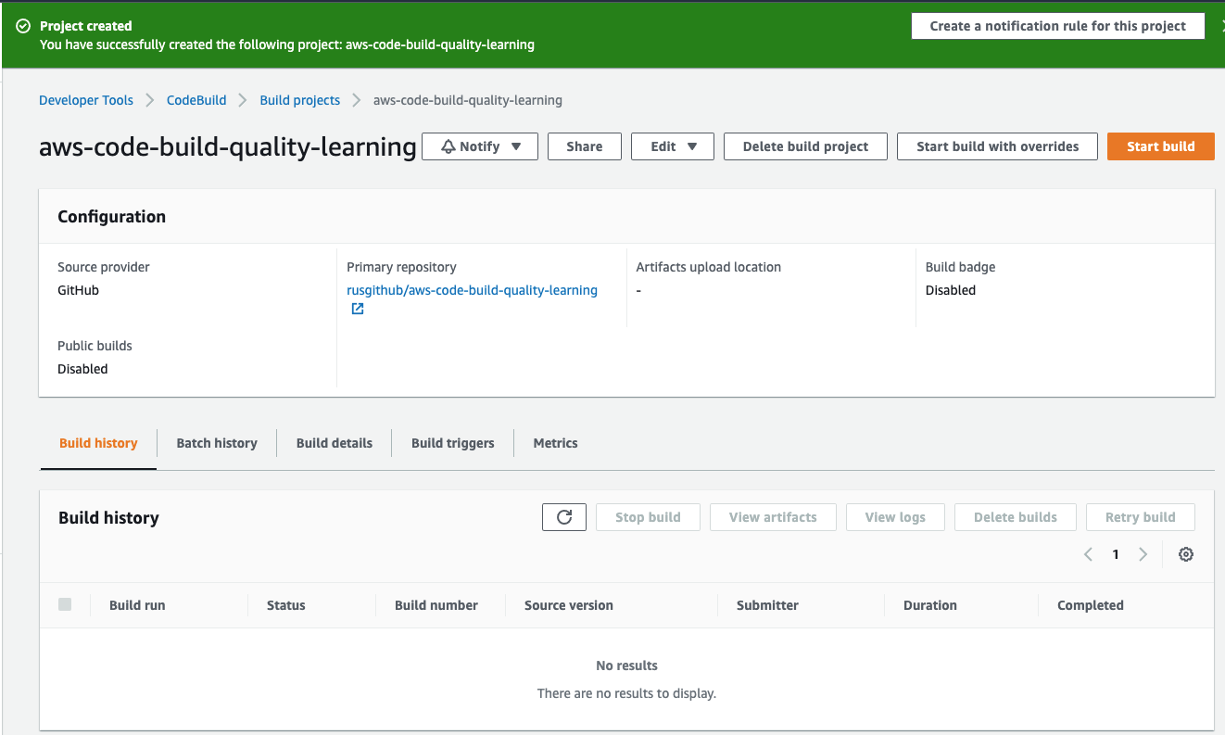Click the aws-code-build-quality-learning breadcrumb text
This screenshot has height=735, width=1225.
pyautogui.click(x=468, y=100)
